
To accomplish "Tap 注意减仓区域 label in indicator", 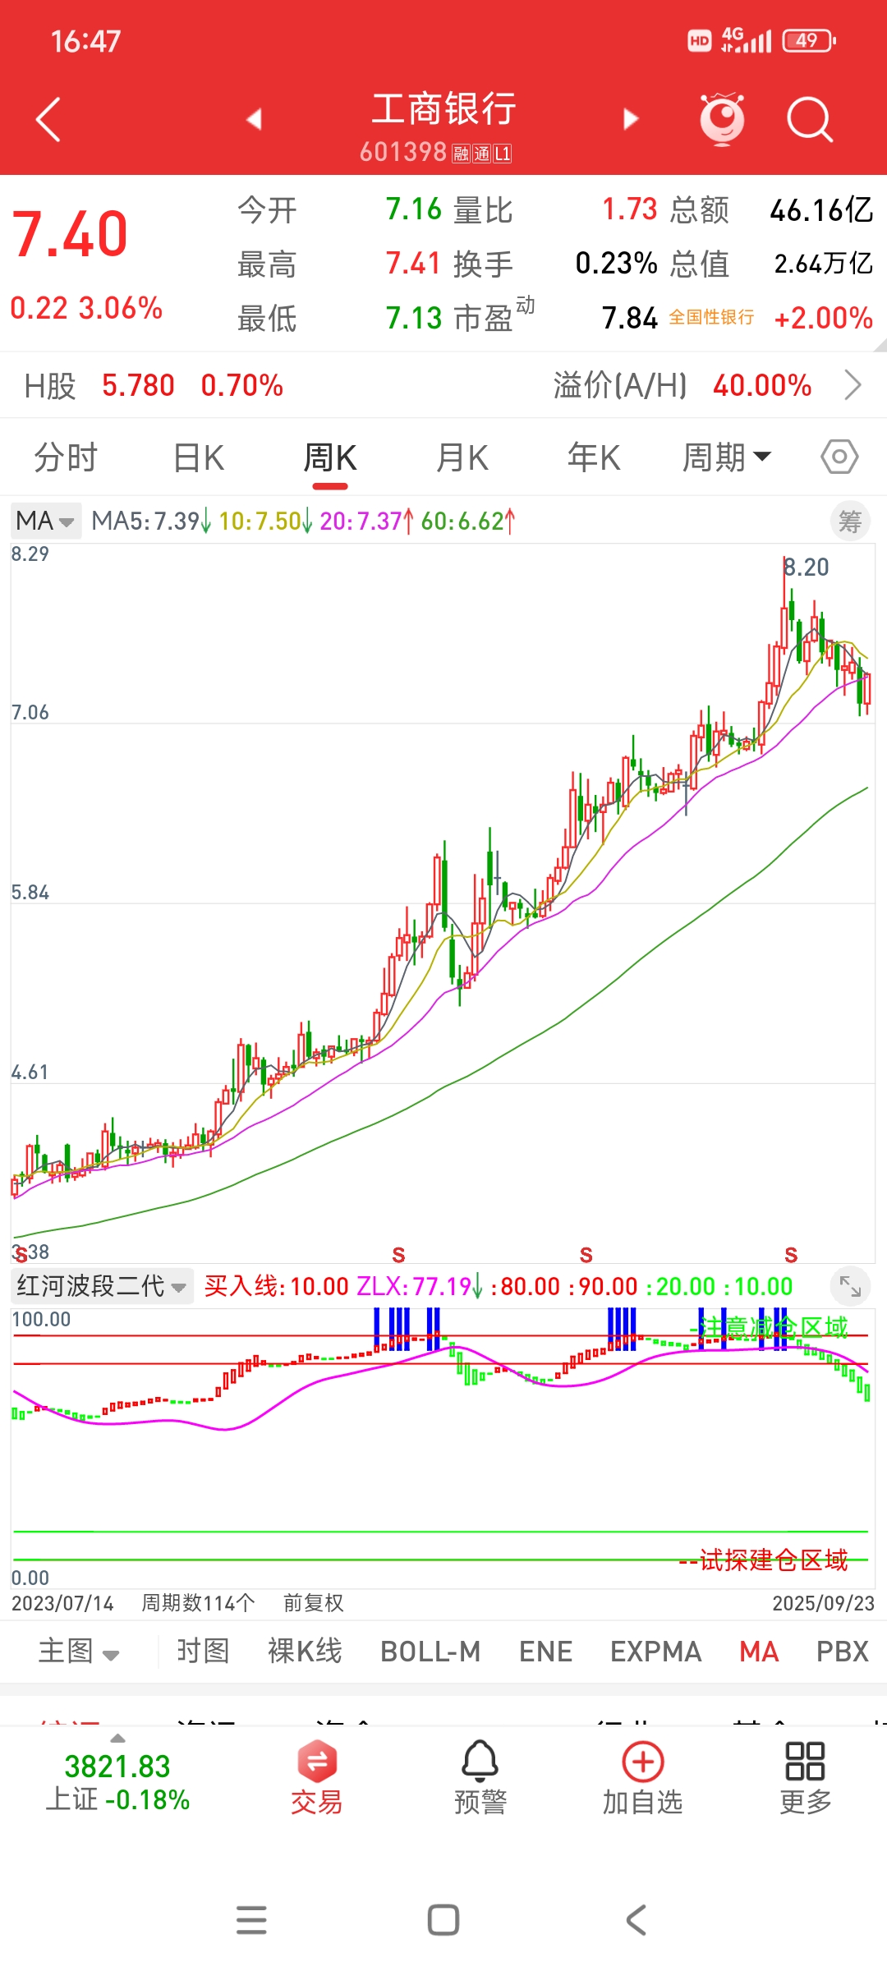I will [x=773, y=1327].
